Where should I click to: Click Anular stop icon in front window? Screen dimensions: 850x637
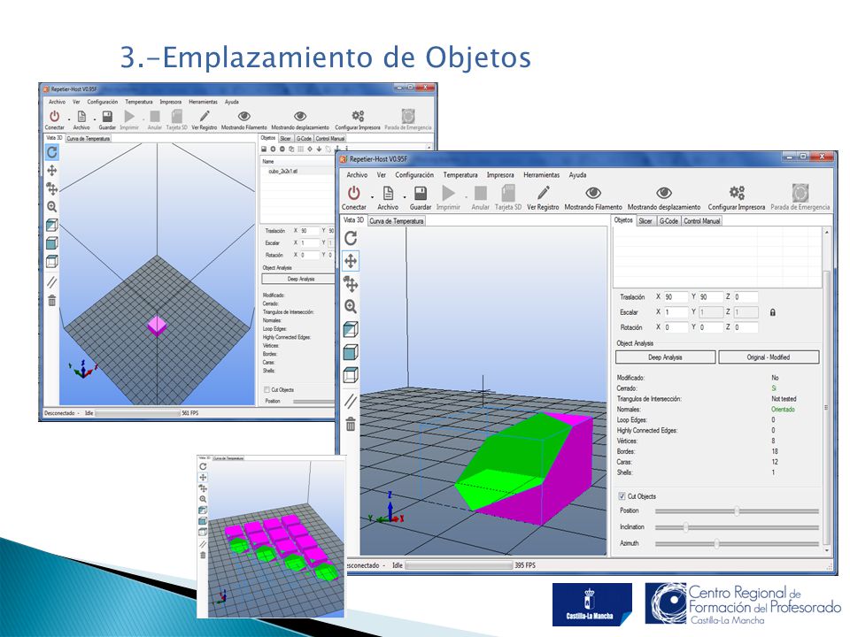[480, 193]
